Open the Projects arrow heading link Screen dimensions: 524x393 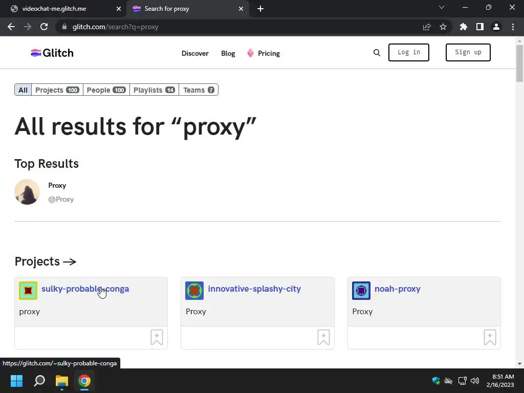tap(46, 261)
